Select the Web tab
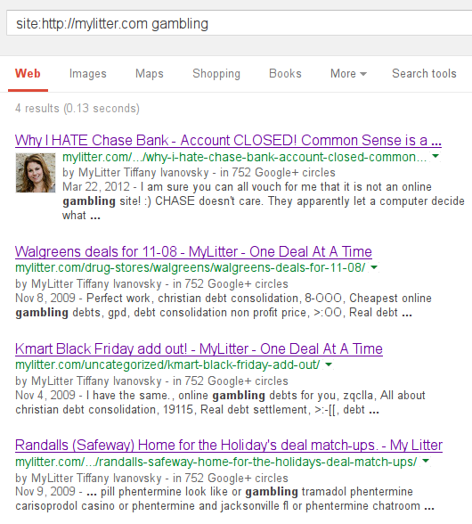The width and height of the screenshot is (472, 524). click(x=28, y=73)
